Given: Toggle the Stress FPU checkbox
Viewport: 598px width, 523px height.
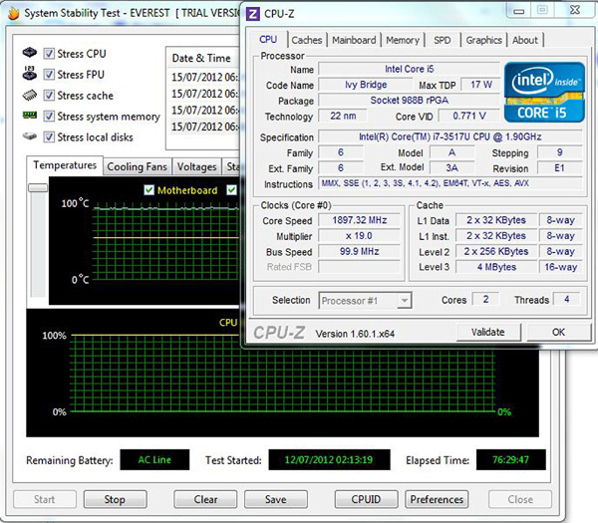Looking at the screenshot, I should (x=49, y=74).
